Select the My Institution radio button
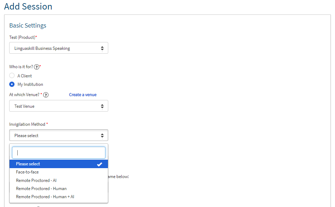335x207 pixels. pyautogui.click(x=12, y=84)
